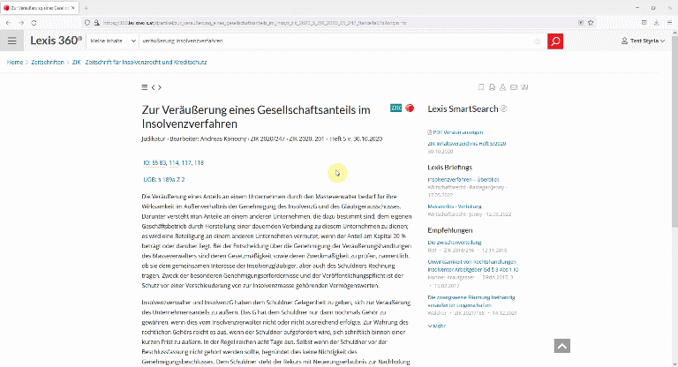Open the save to Pocket icon
The width and height of the screenshot is (678, 367).
[644, 22]
